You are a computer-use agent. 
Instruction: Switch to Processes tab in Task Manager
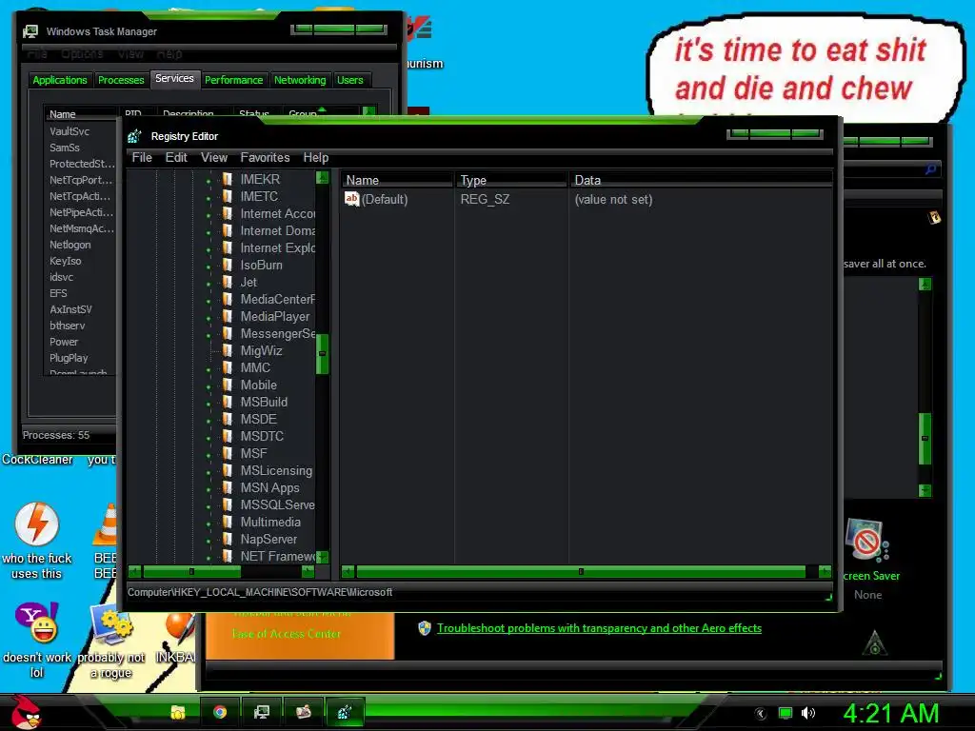[x=121, y=80]
